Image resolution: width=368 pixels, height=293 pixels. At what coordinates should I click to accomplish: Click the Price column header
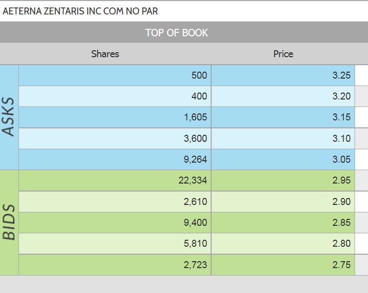283,54
